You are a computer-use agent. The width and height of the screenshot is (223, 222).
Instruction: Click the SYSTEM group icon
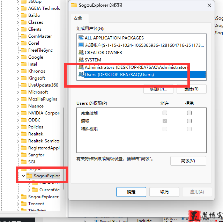pyautogui.click(x=81, y=60)
